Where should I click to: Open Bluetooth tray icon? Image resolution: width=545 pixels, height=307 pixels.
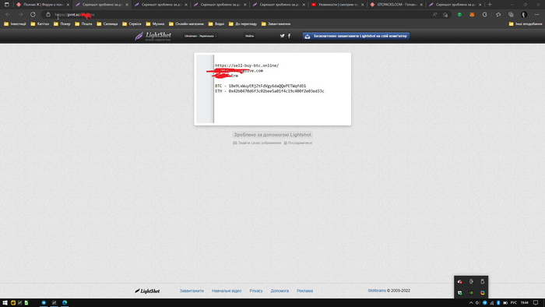click(x=498, y=303)
